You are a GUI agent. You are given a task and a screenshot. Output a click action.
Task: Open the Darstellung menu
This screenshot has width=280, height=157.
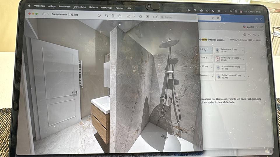pos(80,7)
